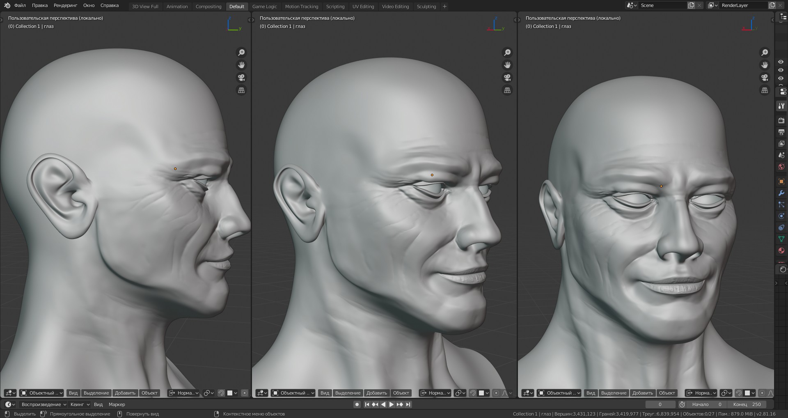Toggle snapping magnet in left viewport header
The image size is (788, 418).
221,393
